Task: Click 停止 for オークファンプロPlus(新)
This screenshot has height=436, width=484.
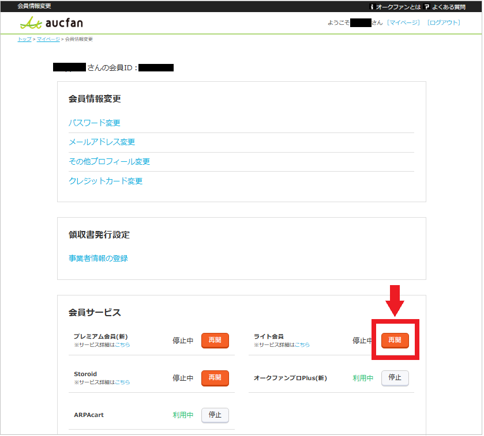Action: point(395,378)
